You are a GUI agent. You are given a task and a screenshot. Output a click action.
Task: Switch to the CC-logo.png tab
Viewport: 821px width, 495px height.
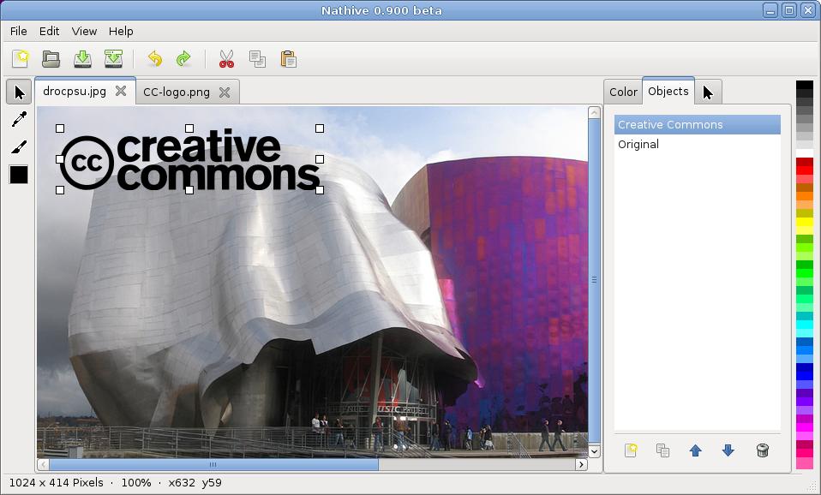click(x=177, y=92)
